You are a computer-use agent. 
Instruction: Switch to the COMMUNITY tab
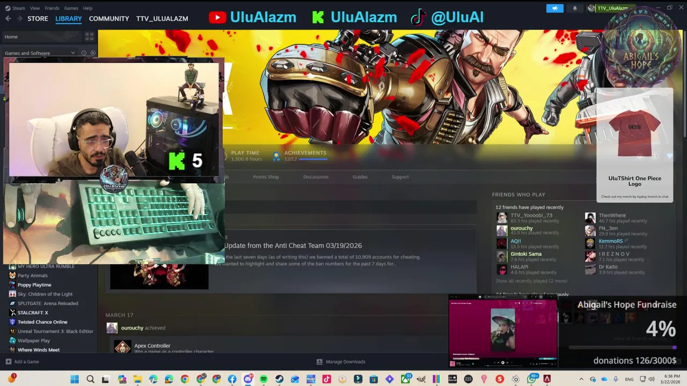pyautogui.click(x=109, y=18)
